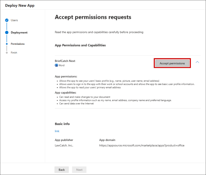
Task: Click the App domain label
Action: point(107,140)
